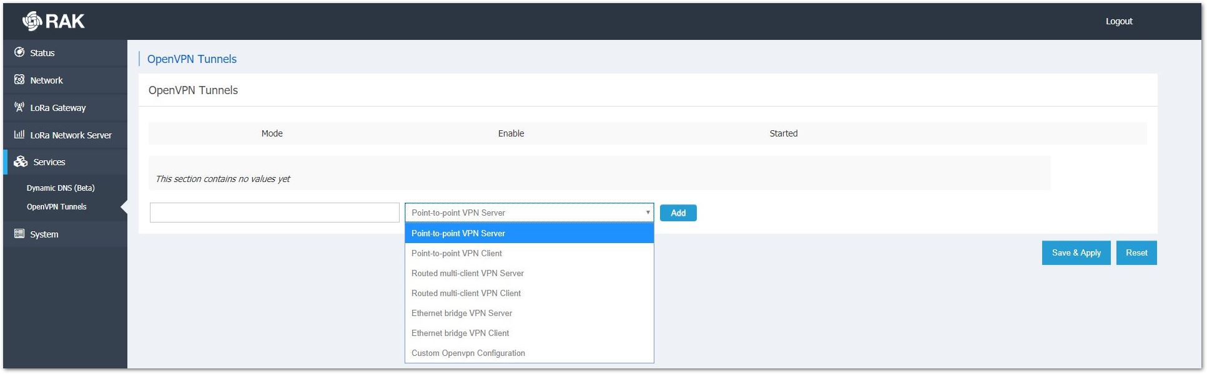This screenshot has height=374, width=1207.
Task: Click the Services cubes icon
Action: (x=21, y=161)
